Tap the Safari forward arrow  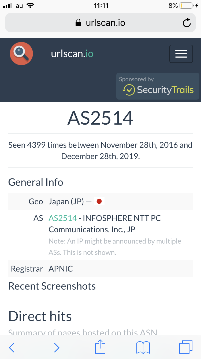pos(57,348)
